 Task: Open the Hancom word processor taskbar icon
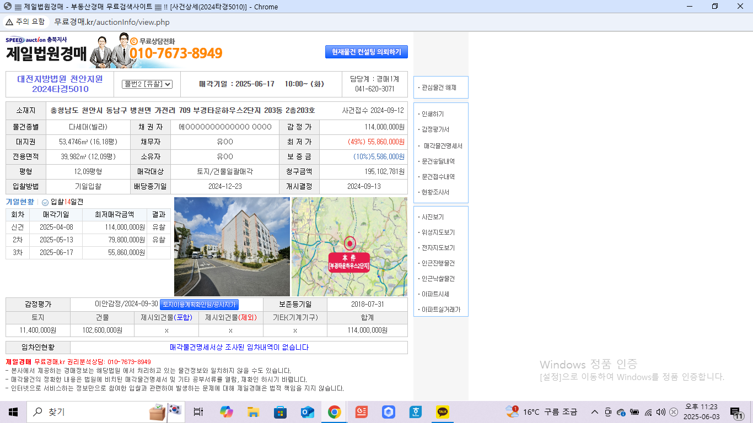point(416,411)
